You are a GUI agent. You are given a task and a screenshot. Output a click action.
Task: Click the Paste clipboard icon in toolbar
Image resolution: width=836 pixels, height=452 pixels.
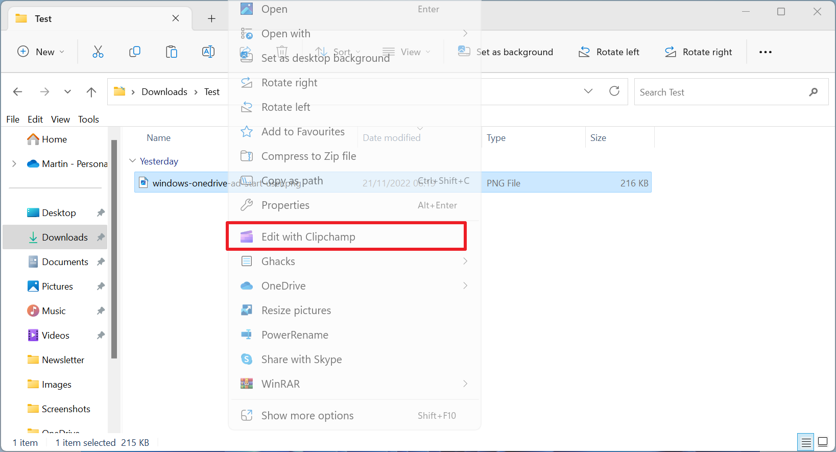[x=172, y=52]
